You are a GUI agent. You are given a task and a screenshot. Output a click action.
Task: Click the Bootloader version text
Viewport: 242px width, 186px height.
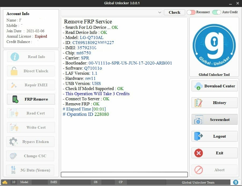130,63
